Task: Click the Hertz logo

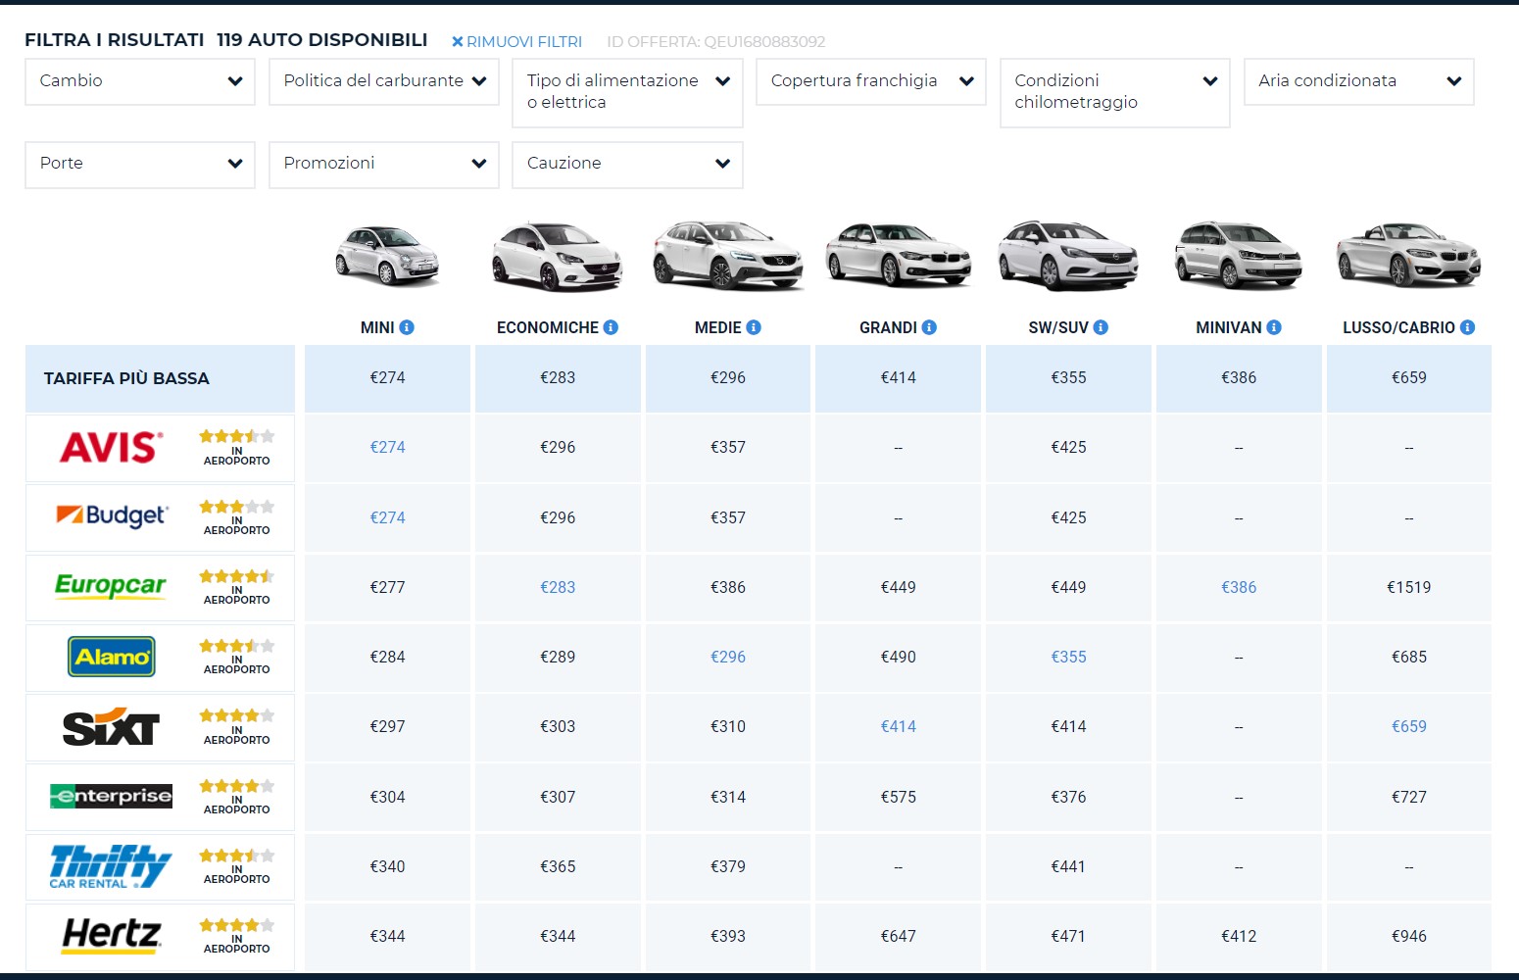Action: pos(112,936)
